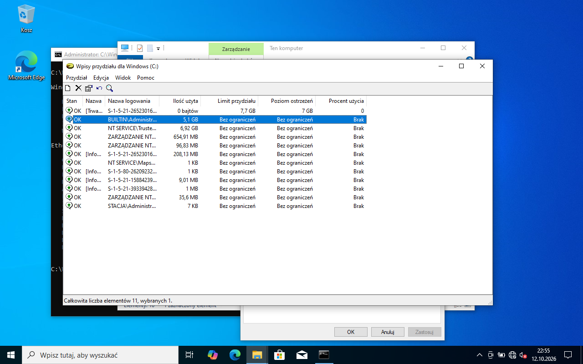This screenshot has width=583, height=364.
Task: Switch to the Zarządzanie tab in Explorer
Action: point(236,49)
